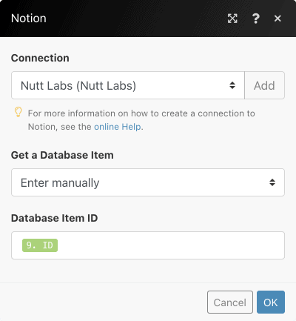The height and width of the screenshot is (321, 296).
Task: Focus the Database Item ID field
Action: coord(148,245)
